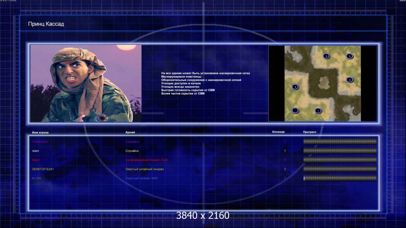Click the team number in DESKTOP-9JVH's row
This screenshot has height=228, width=406.
[x=285, y=169]
